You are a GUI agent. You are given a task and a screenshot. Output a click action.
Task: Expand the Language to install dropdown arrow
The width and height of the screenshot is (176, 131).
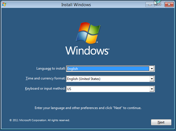(x=152, y=69)
